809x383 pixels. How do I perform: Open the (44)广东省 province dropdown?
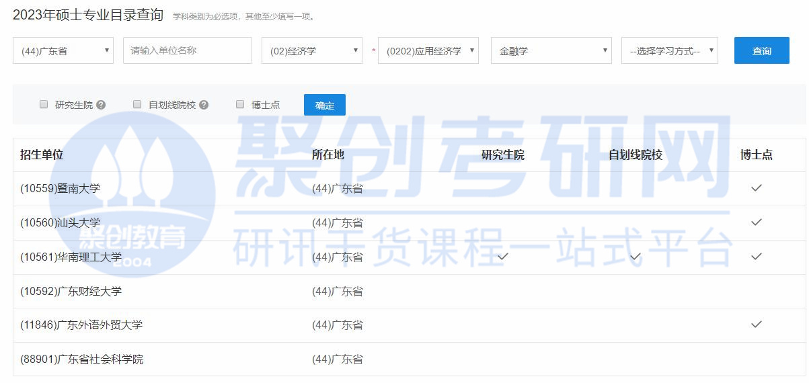click(63, 50)
